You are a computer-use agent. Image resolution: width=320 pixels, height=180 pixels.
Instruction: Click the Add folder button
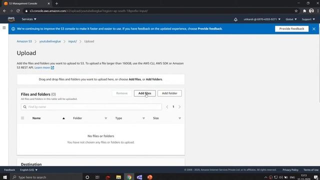[169, 93]
